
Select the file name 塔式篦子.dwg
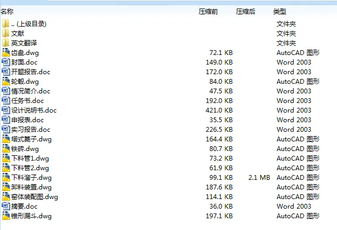(x=32, y=139)
